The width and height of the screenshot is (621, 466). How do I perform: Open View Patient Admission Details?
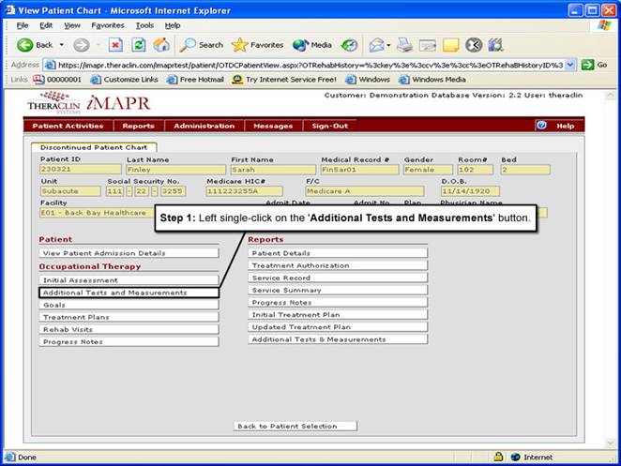click(103, 253)
